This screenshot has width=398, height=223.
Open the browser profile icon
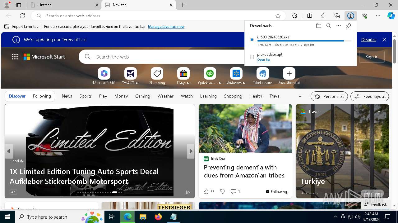[7, 5]
